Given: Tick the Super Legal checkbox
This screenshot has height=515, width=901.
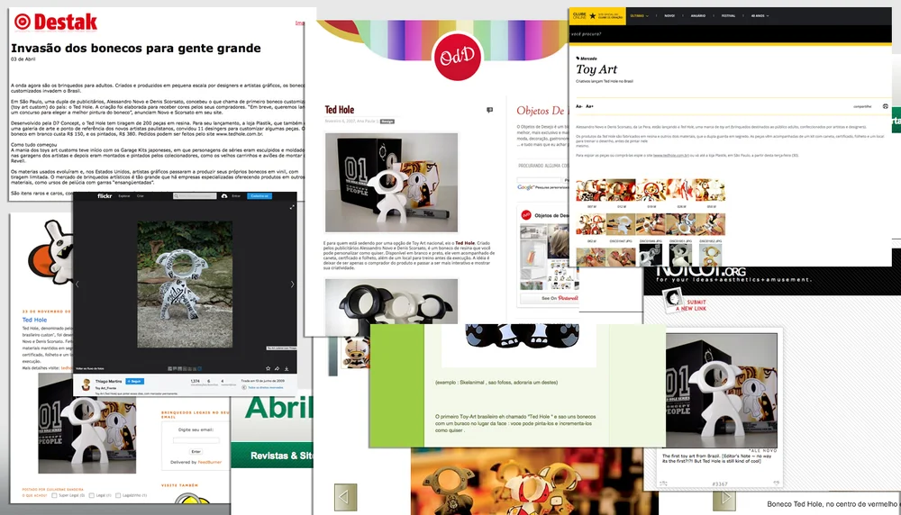Looking at the screenshot, I should pyautogui.click(x=54, y=495).
